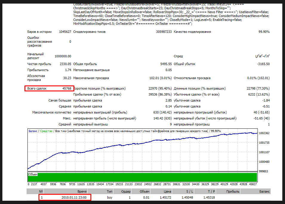The height and width of the screenshot is (204, 285).
Task: Select long positions value 22798 (77.30%)
Action: [258, 88]
